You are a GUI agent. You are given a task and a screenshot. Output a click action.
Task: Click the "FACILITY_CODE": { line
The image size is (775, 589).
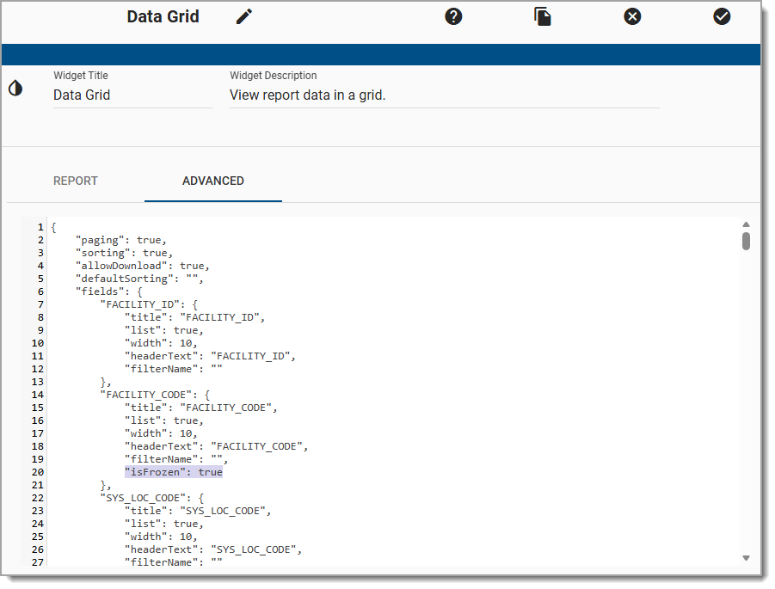pos(155,395)
